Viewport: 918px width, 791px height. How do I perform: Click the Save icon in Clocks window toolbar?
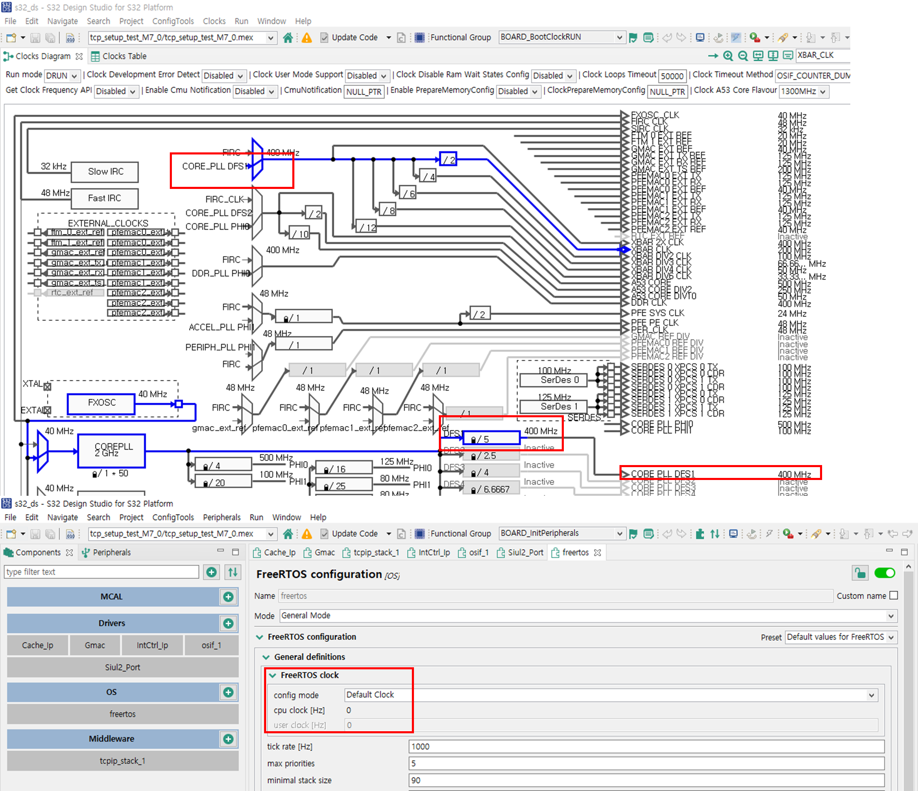pos(35,38)
